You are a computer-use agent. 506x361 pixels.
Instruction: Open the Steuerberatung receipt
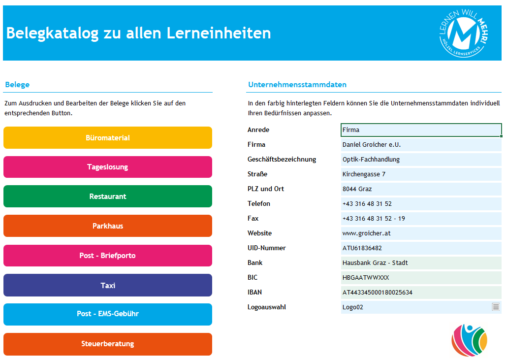[108, 344]
